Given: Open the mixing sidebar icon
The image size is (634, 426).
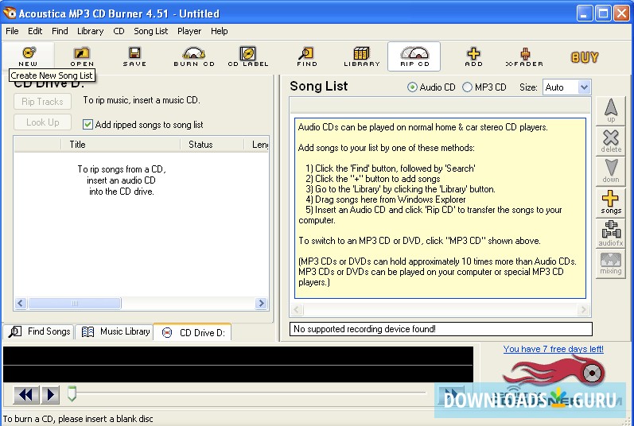Looking at the screenshot, I should [x=611, y=264].
